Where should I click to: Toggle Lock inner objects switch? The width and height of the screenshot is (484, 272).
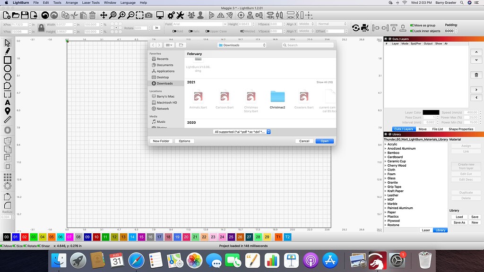(x=412, y=31)
